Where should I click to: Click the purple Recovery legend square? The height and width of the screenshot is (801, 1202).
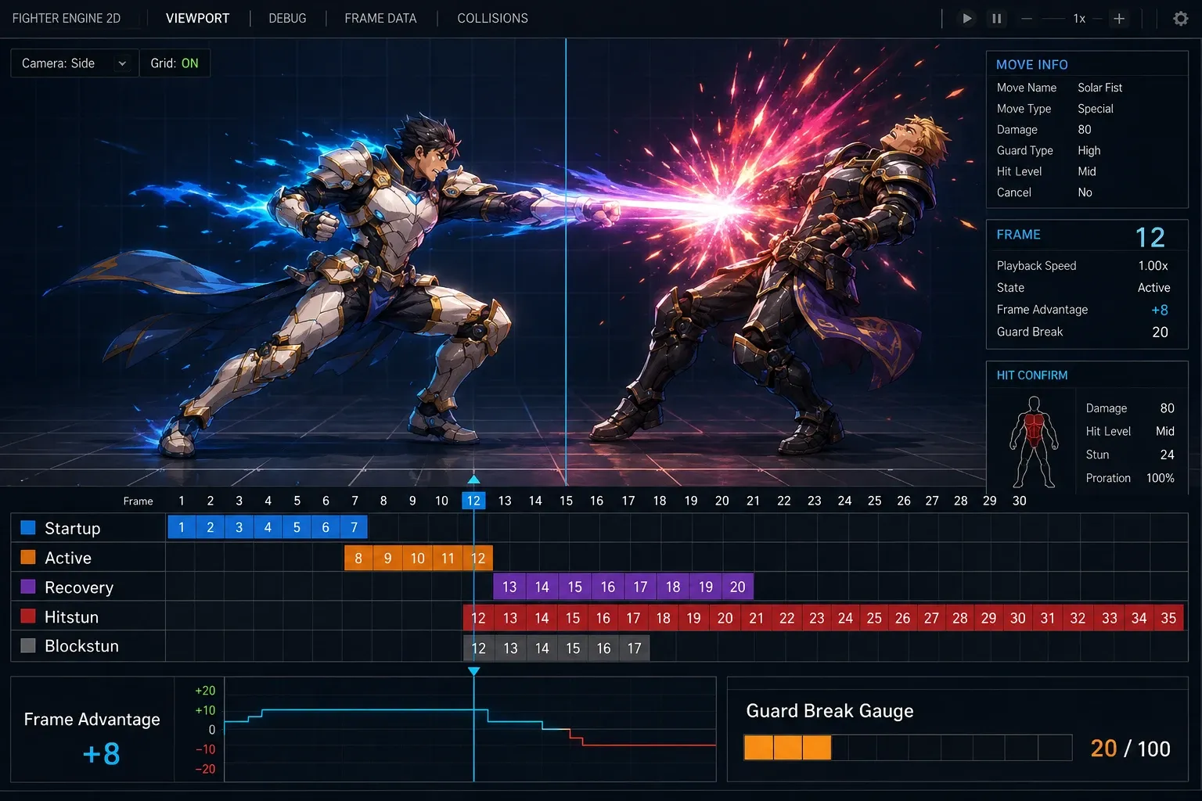pos(28,587)
